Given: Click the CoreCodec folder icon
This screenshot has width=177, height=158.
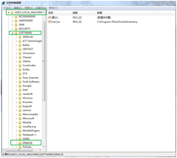Looking at the screenshot, I should (x=20, y=65).
